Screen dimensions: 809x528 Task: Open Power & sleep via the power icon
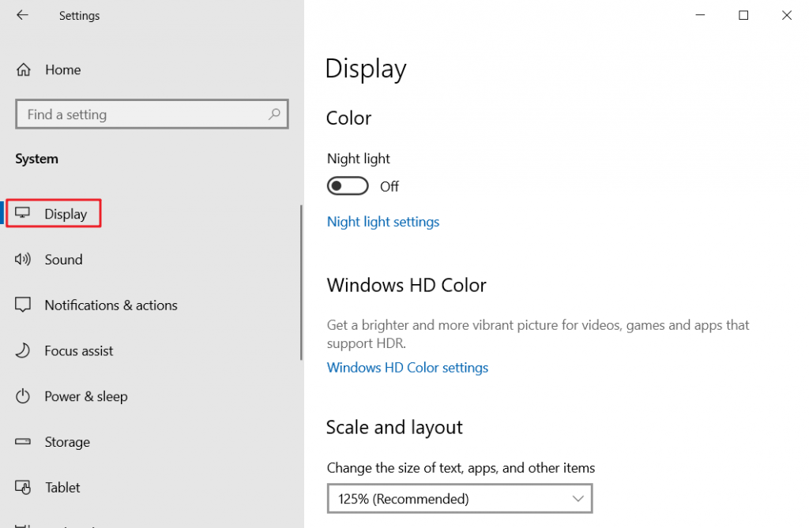tap(24, 396)
